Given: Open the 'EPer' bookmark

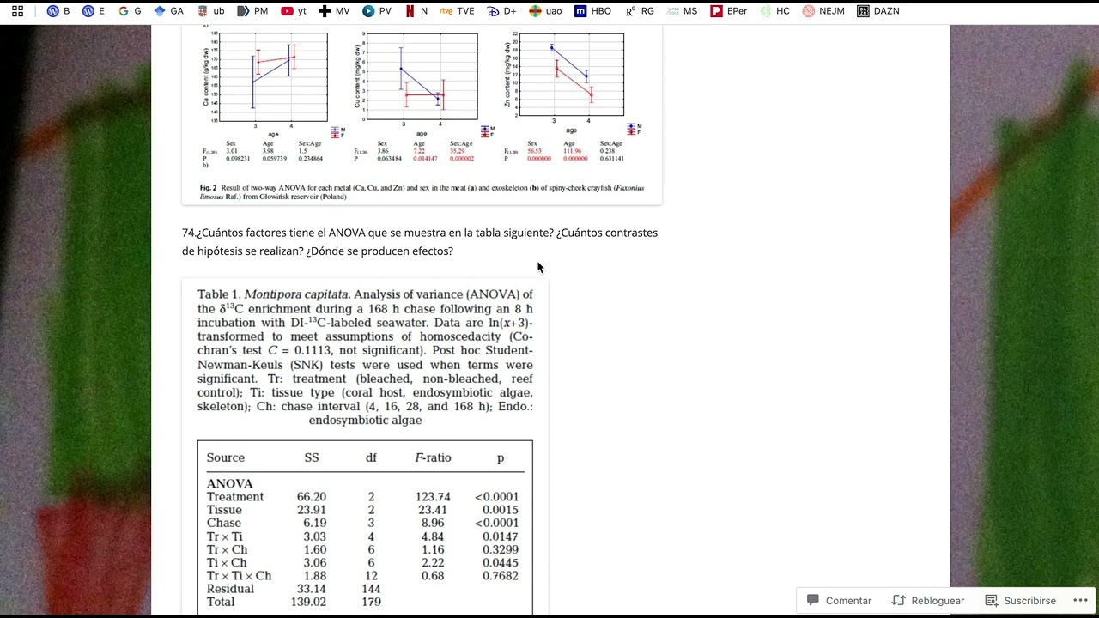Looking at the screenshot, I should (728, 11).
